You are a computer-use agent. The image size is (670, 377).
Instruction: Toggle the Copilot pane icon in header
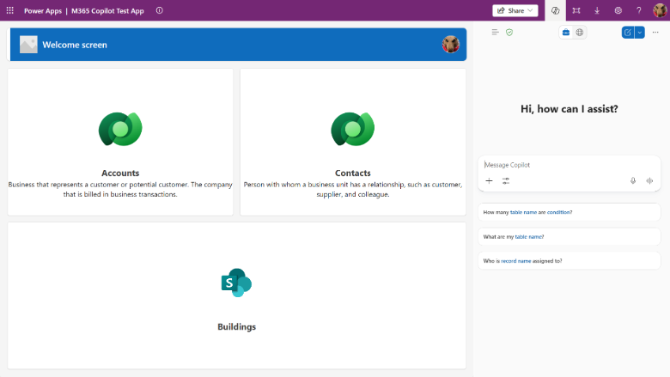pos(555,10)
